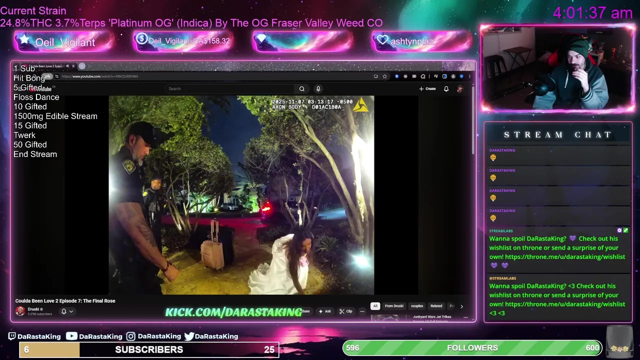Click the @Streamlabs throne wishlist link

[565, 304]
